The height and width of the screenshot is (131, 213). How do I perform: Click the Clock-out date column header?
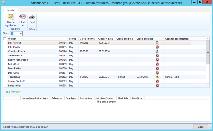tap(145, 39)
